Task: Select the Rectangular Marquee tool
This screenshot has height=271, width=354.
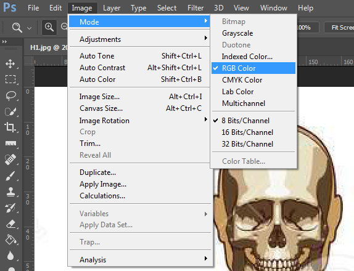Action: (x=10, y=79)
